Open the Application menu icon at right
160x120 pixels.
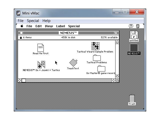[x=138, y=26]
